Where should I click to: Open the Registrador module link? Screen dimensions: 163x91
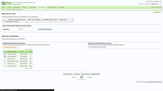[x=155, y=4]
